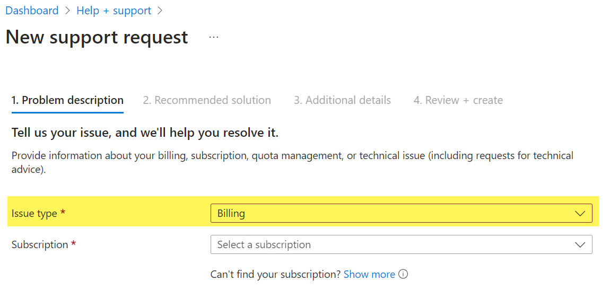Open the Recommended solution tab
The width and height of the screenshot is (610, 298).
coord(207,100)
